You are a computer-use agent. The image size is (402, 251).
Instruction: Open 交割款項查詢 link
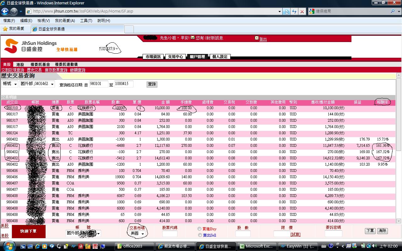[x=13, y=70]
